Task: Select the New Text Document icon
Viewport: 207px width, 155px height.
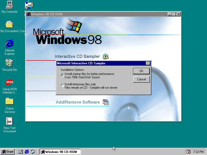Action: pyautogui.click(x=10, y=121)
